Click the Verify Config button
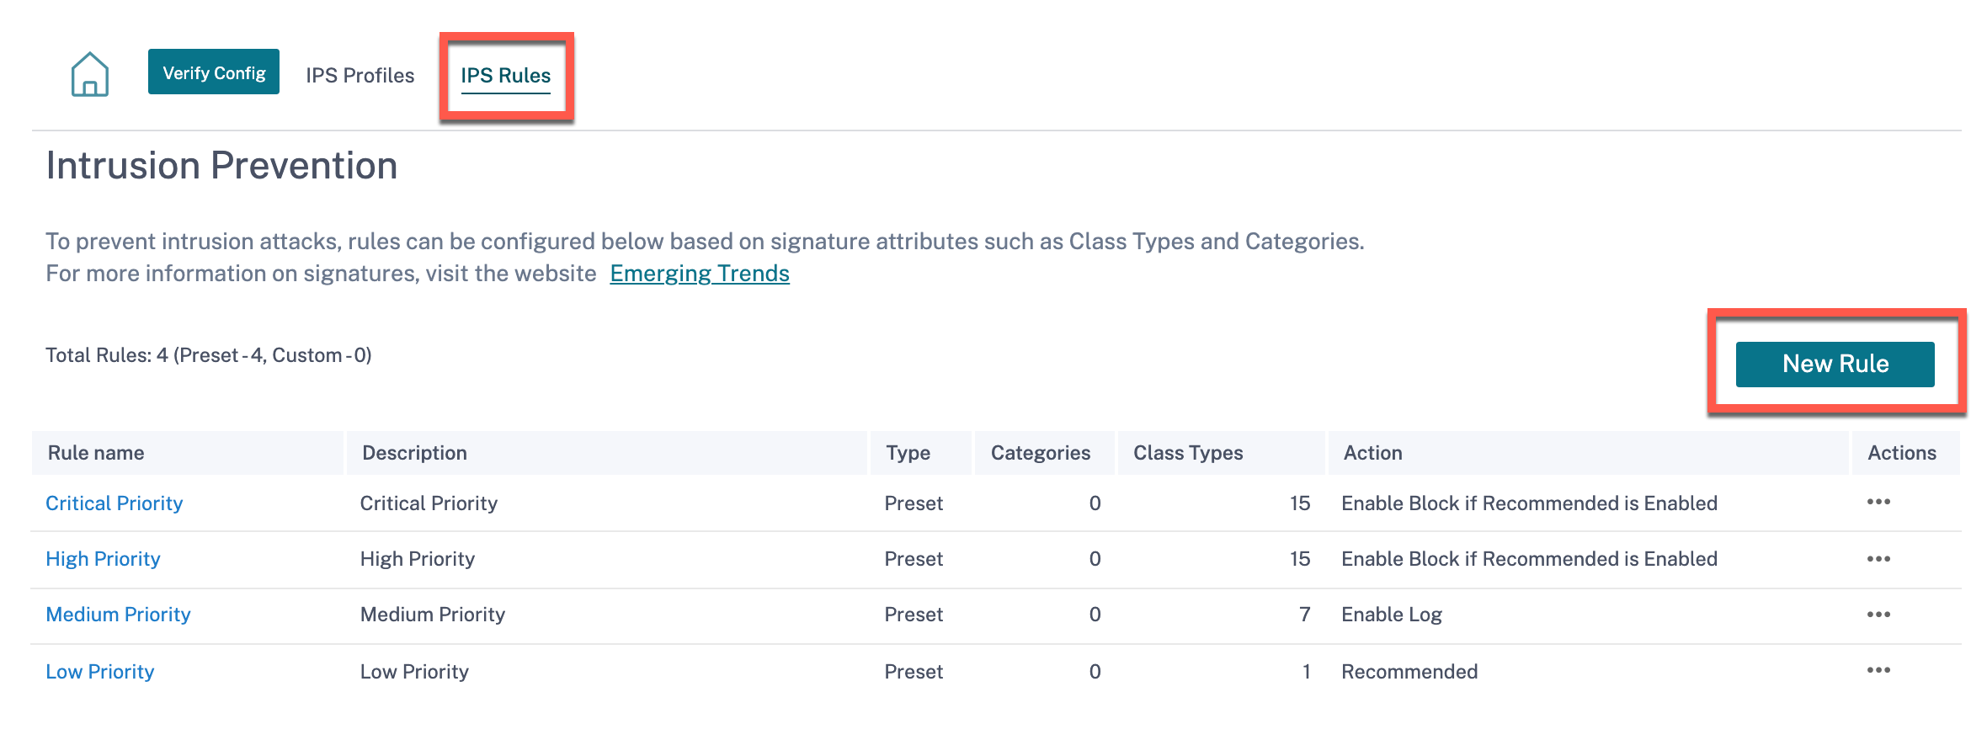This screenshot has height=756, width=1987. pos(214,72)
